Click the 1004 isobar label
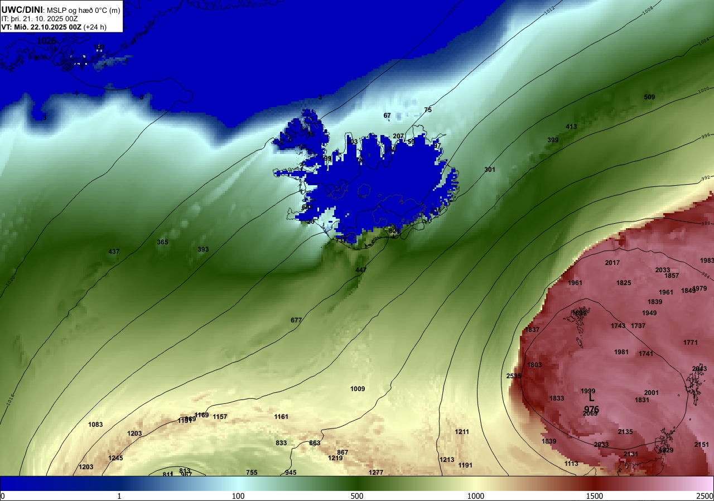The width and height of the screenshot is (714, 501). tap(705, 42)
